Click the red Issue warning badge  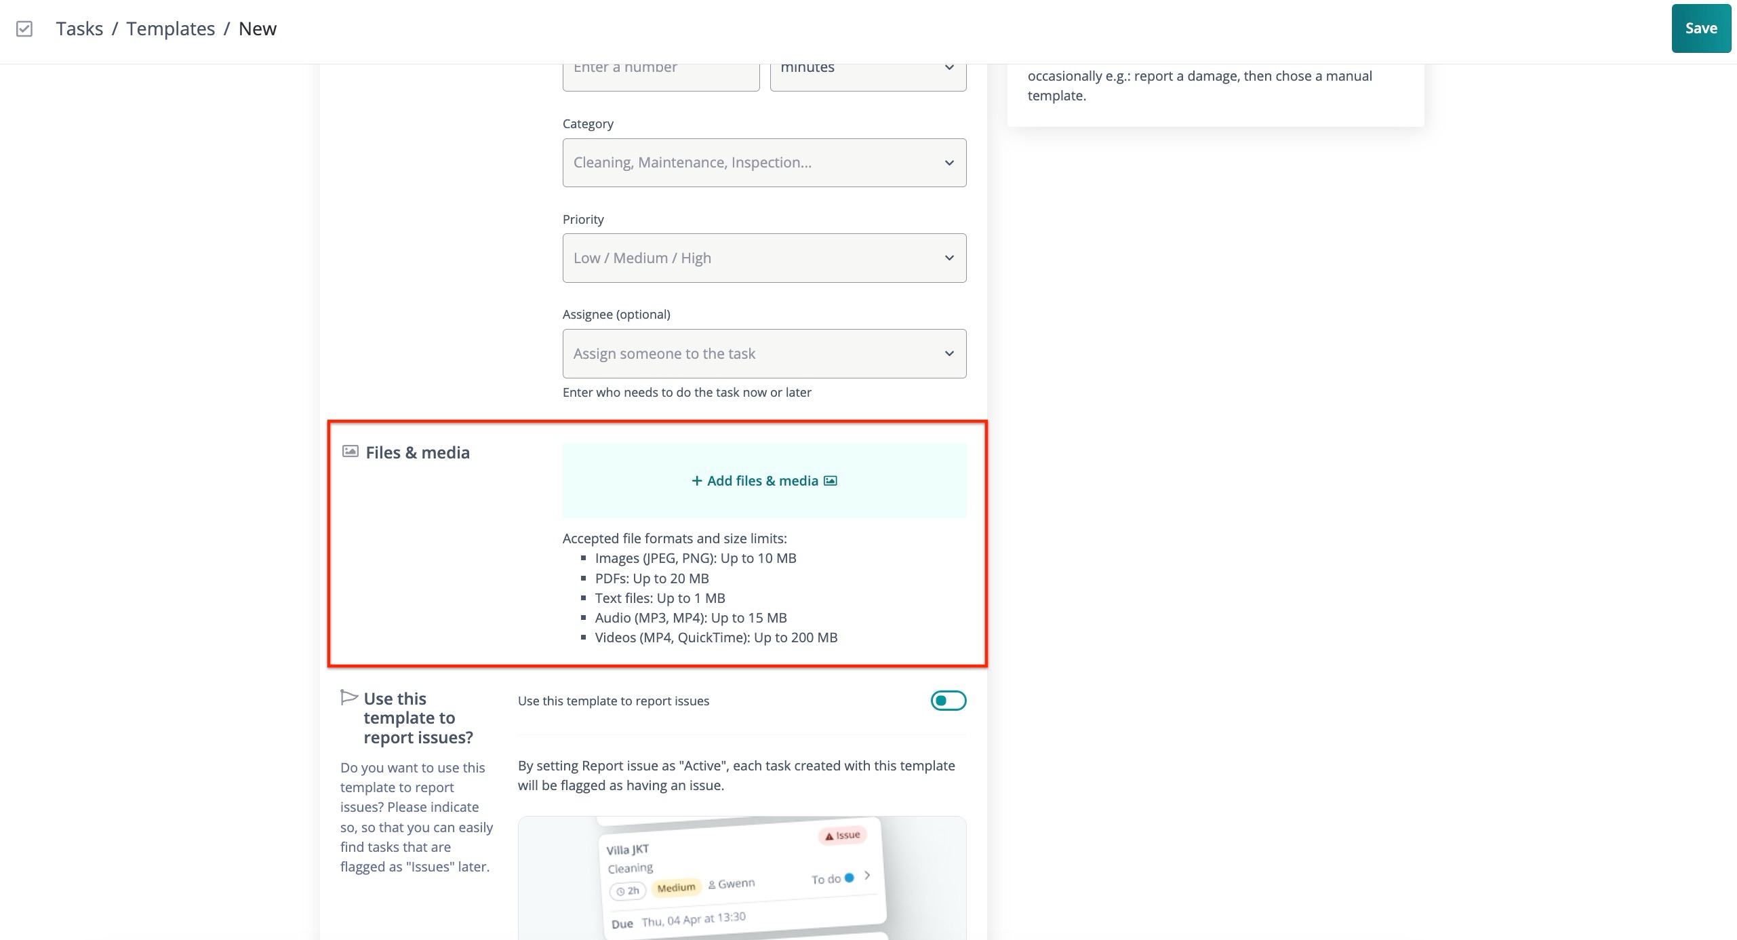842,836
